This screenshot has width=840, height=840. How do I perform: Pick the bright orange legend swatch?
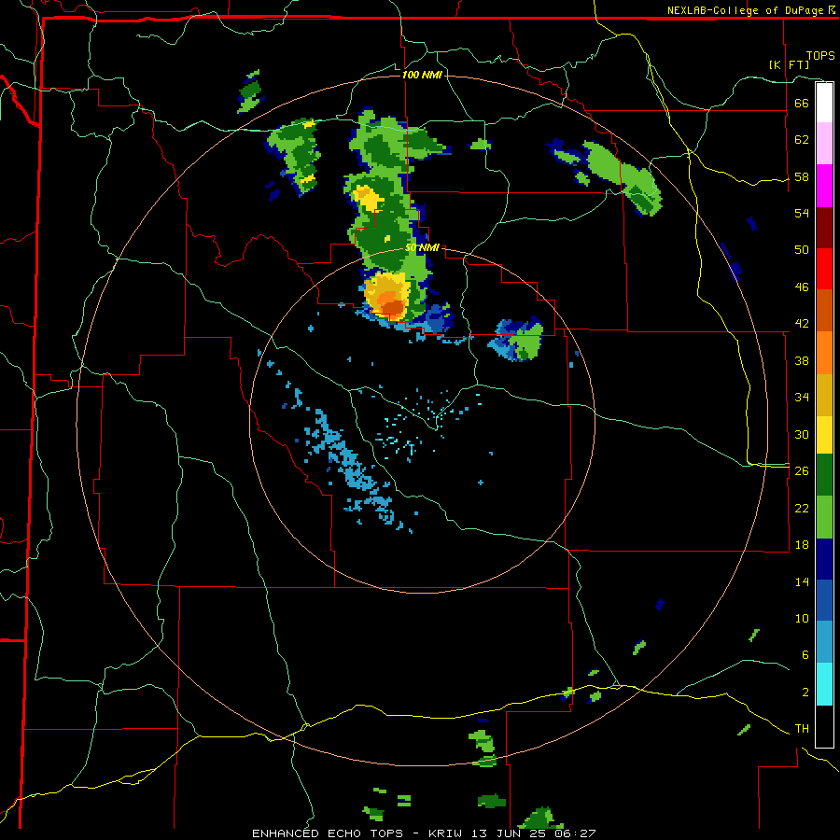824,353
